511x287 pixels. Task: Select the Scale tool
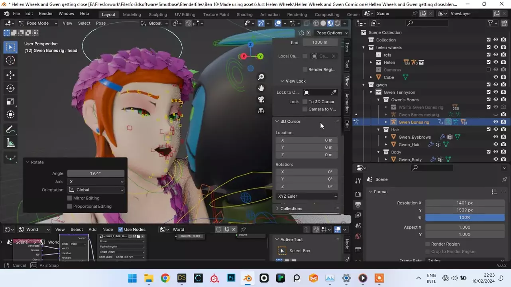point(11,101)
